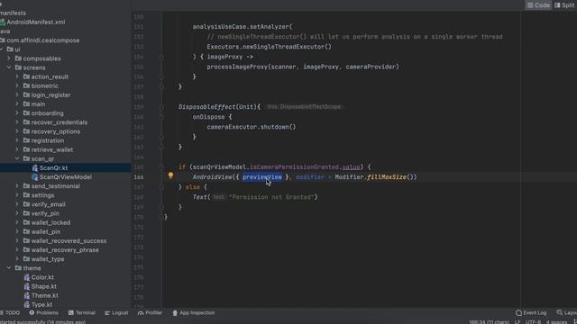Collapse the theme folder
This screenshot has width=577, height=324.
coord(9,268)
